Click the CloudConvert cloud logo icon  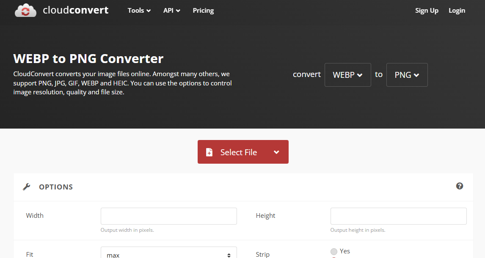click(x=26, y=11)
